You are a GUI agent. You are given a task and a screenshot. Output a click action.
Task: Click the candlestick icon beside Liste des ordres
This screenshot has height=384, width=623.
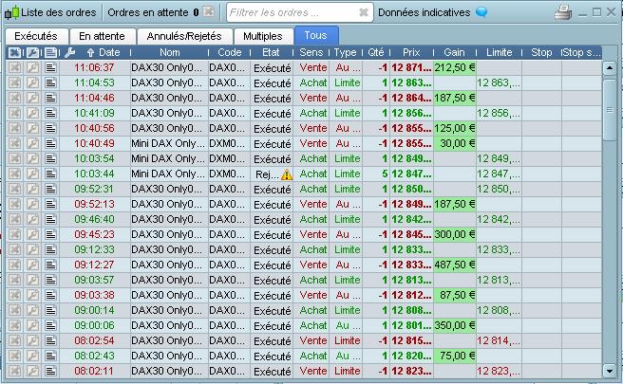pyautogui.click(x=12, y=12)
